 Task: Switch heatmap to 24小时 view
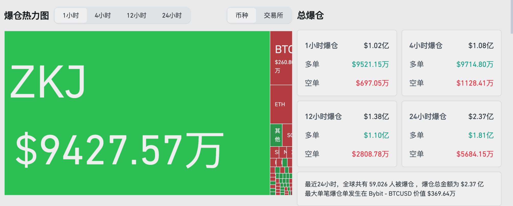tap(171, 15)
